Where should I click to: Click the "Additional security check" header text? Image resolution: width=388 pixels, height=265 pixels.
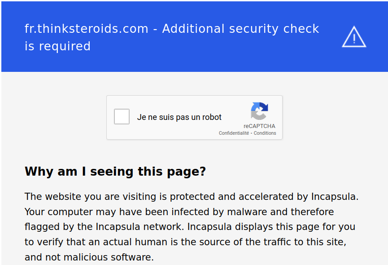point(240,29)
